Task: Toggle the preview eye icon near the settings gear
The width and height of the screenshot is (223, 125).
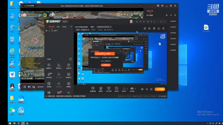Action: pyautogui.click(x=147, y=89)
